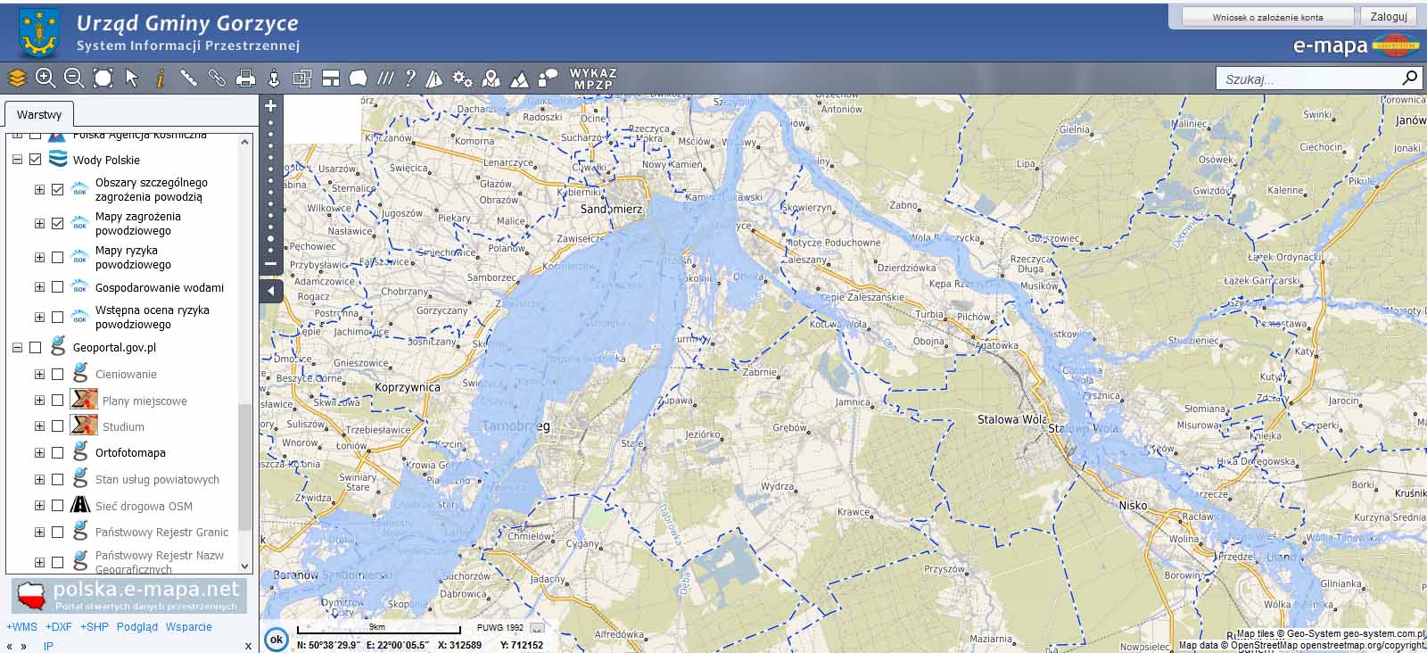Open the layers stack icon in toolbar
The image size is (1427, 653).
tap(17, 79)
